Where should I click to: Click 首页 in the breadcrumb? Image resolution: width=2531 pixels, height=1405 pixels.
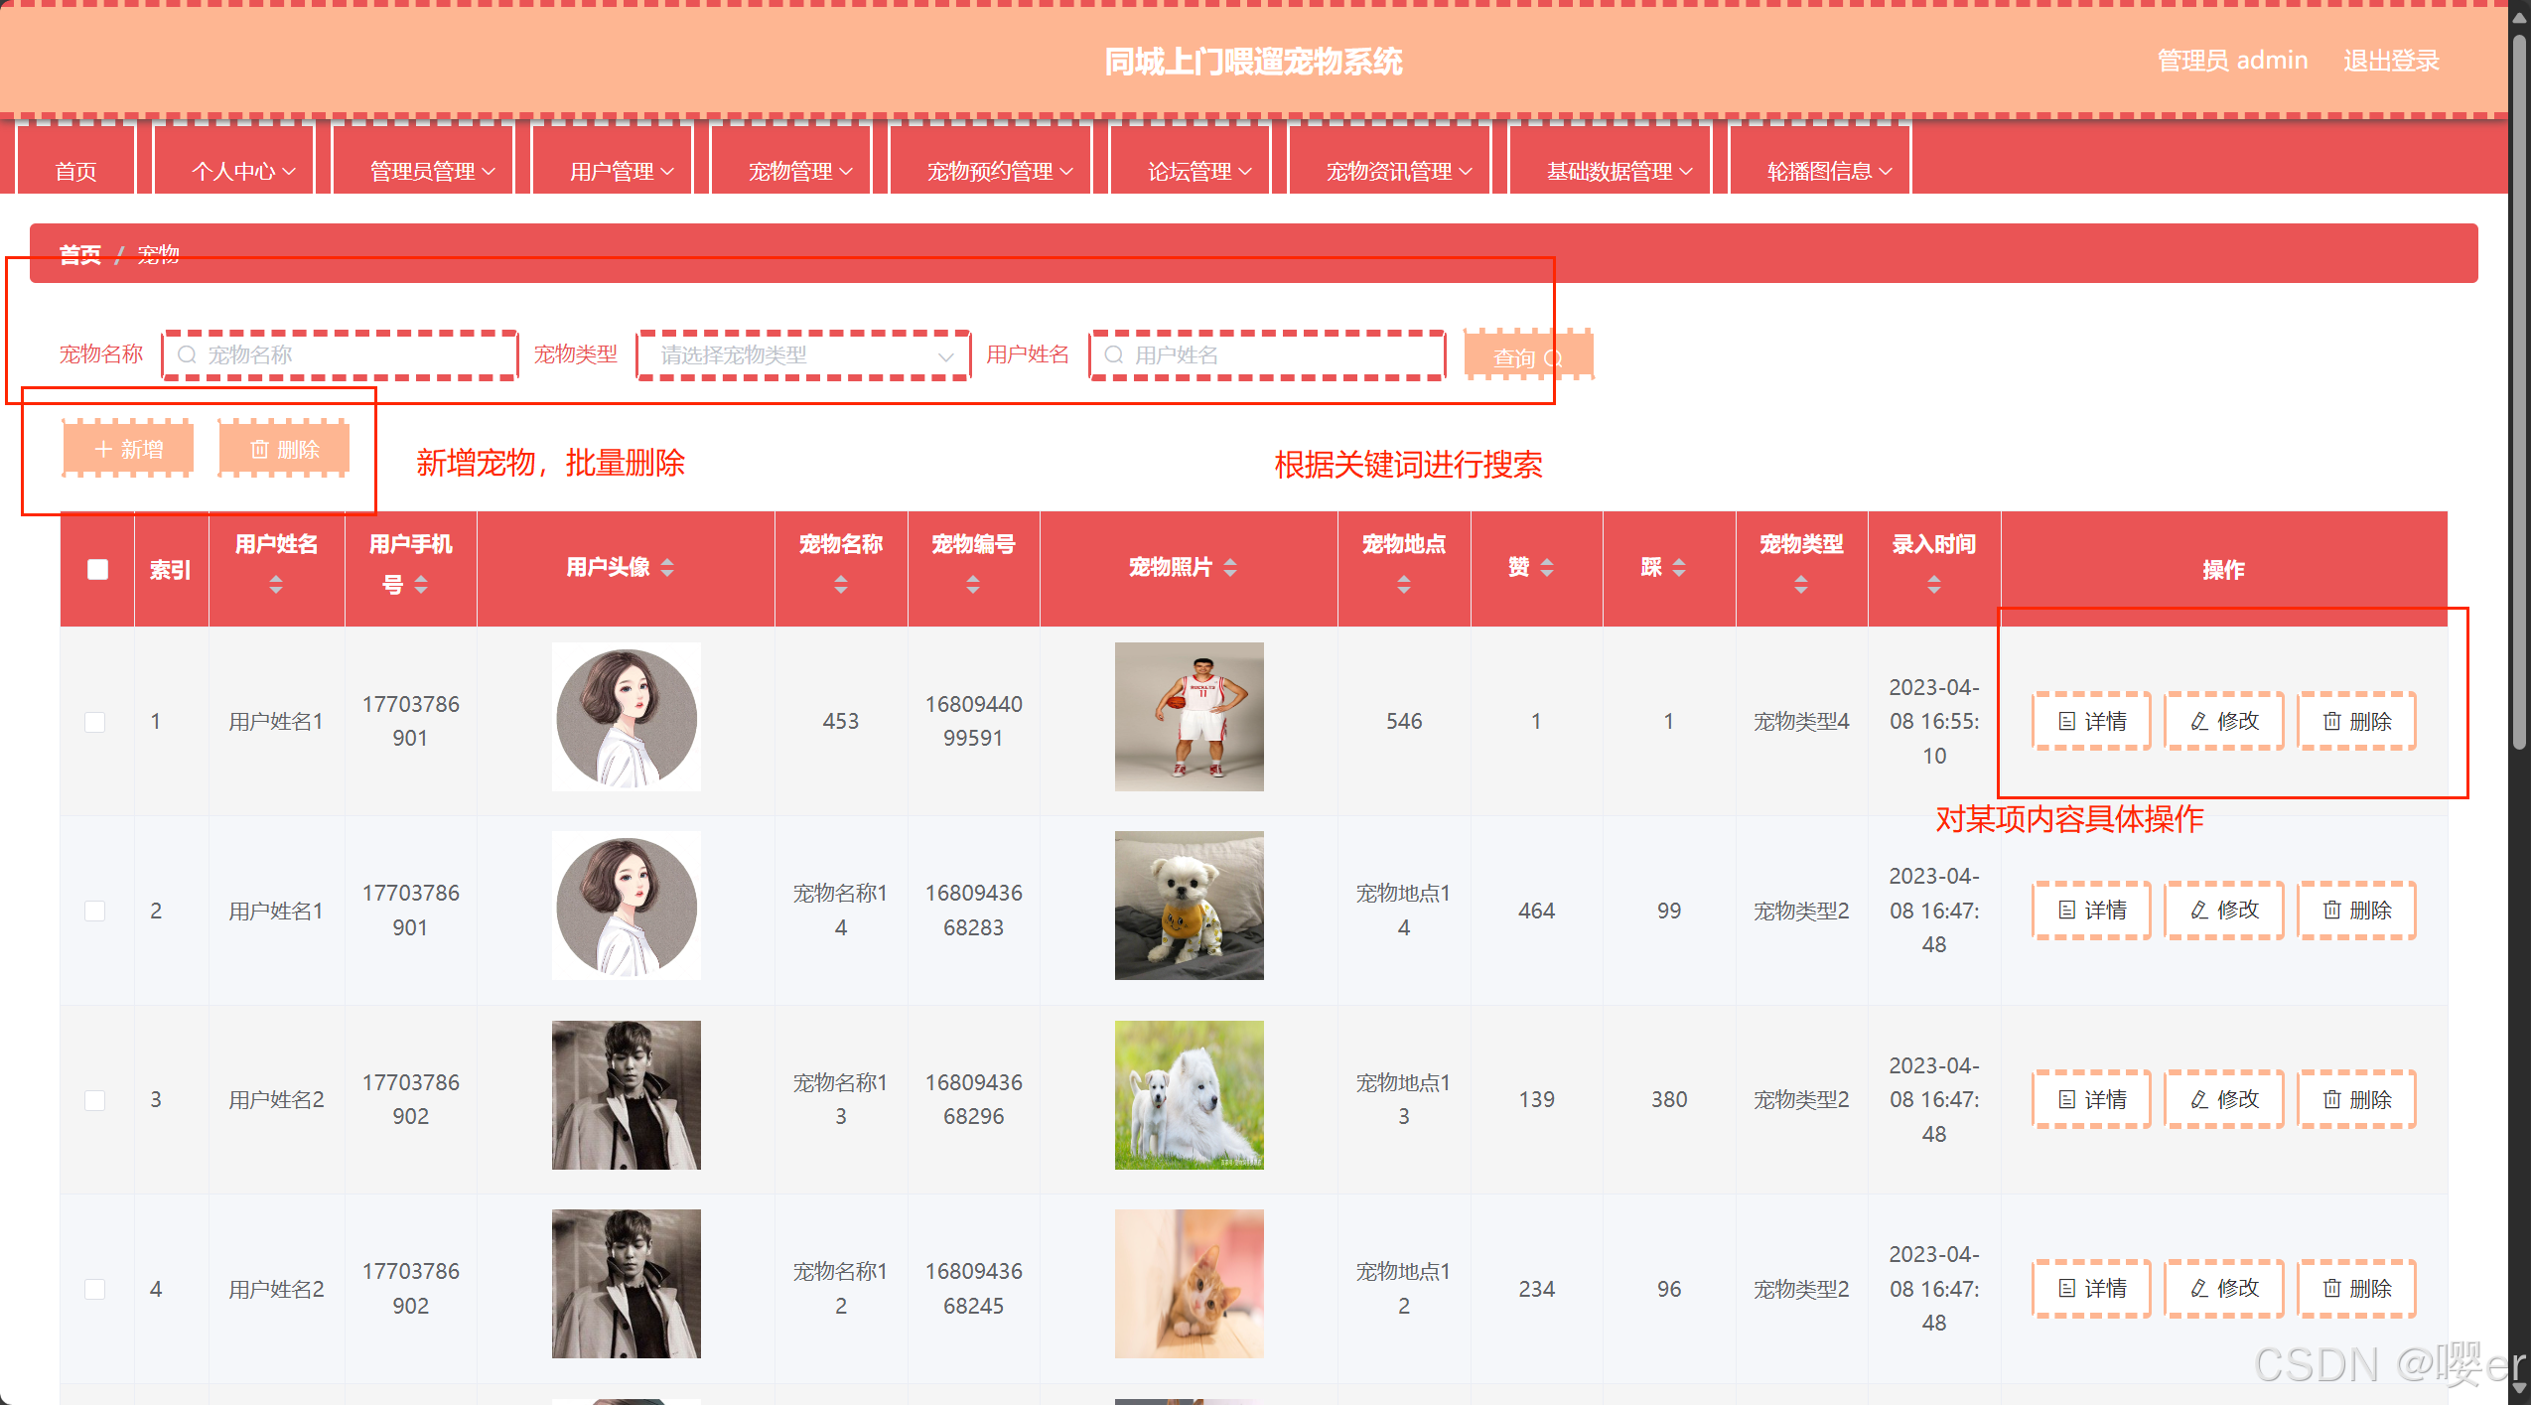coord(79,254)
